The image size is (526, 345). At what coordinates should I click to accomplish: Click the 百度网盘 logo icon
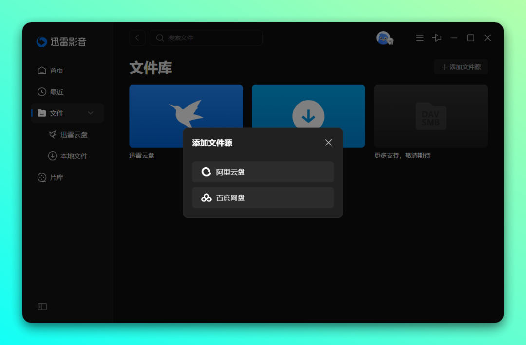point(207,198)
